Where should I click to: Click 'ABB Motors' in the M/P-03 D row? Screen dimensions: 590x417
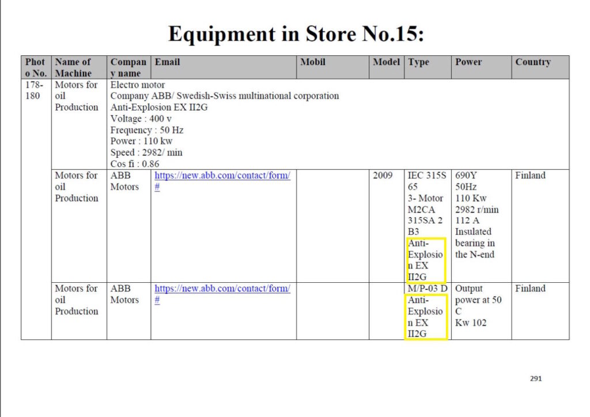(x=124, y=294)
